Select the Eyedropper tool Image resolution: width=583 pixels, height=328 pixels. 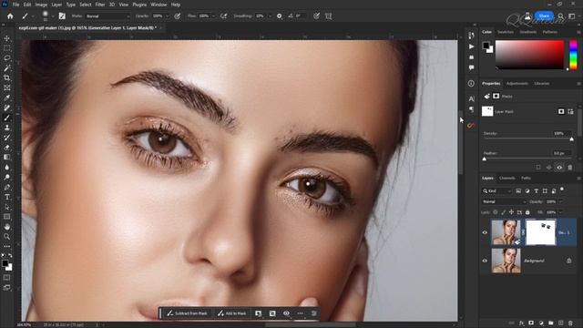click(x=6, y=97)
